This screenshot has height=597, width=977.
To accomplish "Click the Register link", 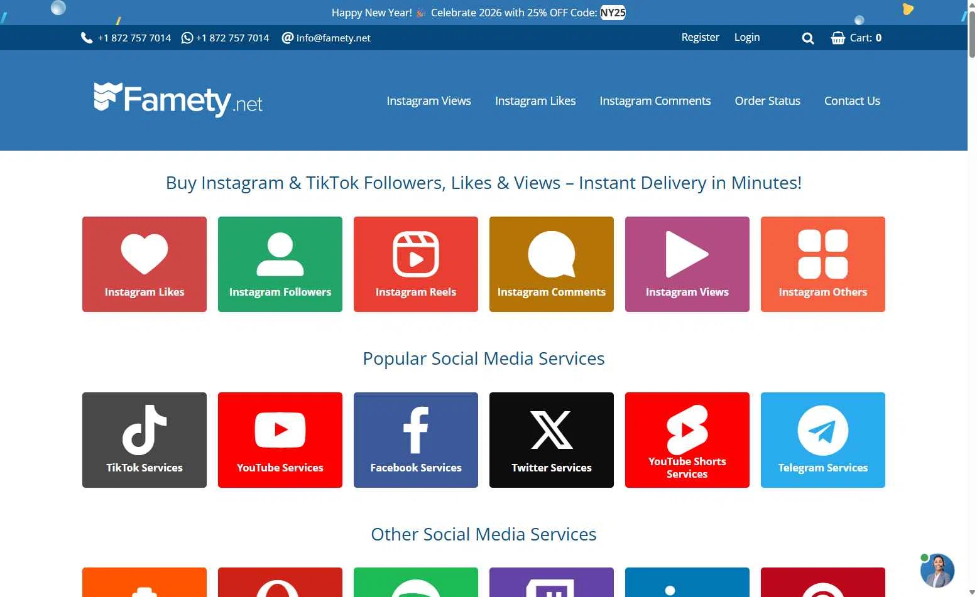I will coord(700,37).
